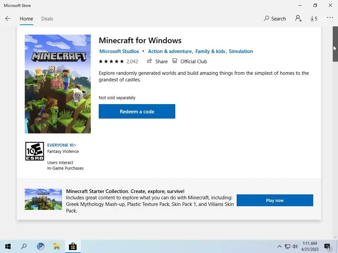This screenshot has width=338, height=253.
Task: Click the vertical scrollbar thumb
Action: (x=335, y=44)
